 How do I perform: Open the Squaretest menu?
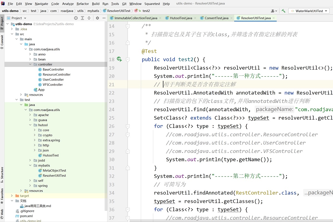[x=152, y=4]
